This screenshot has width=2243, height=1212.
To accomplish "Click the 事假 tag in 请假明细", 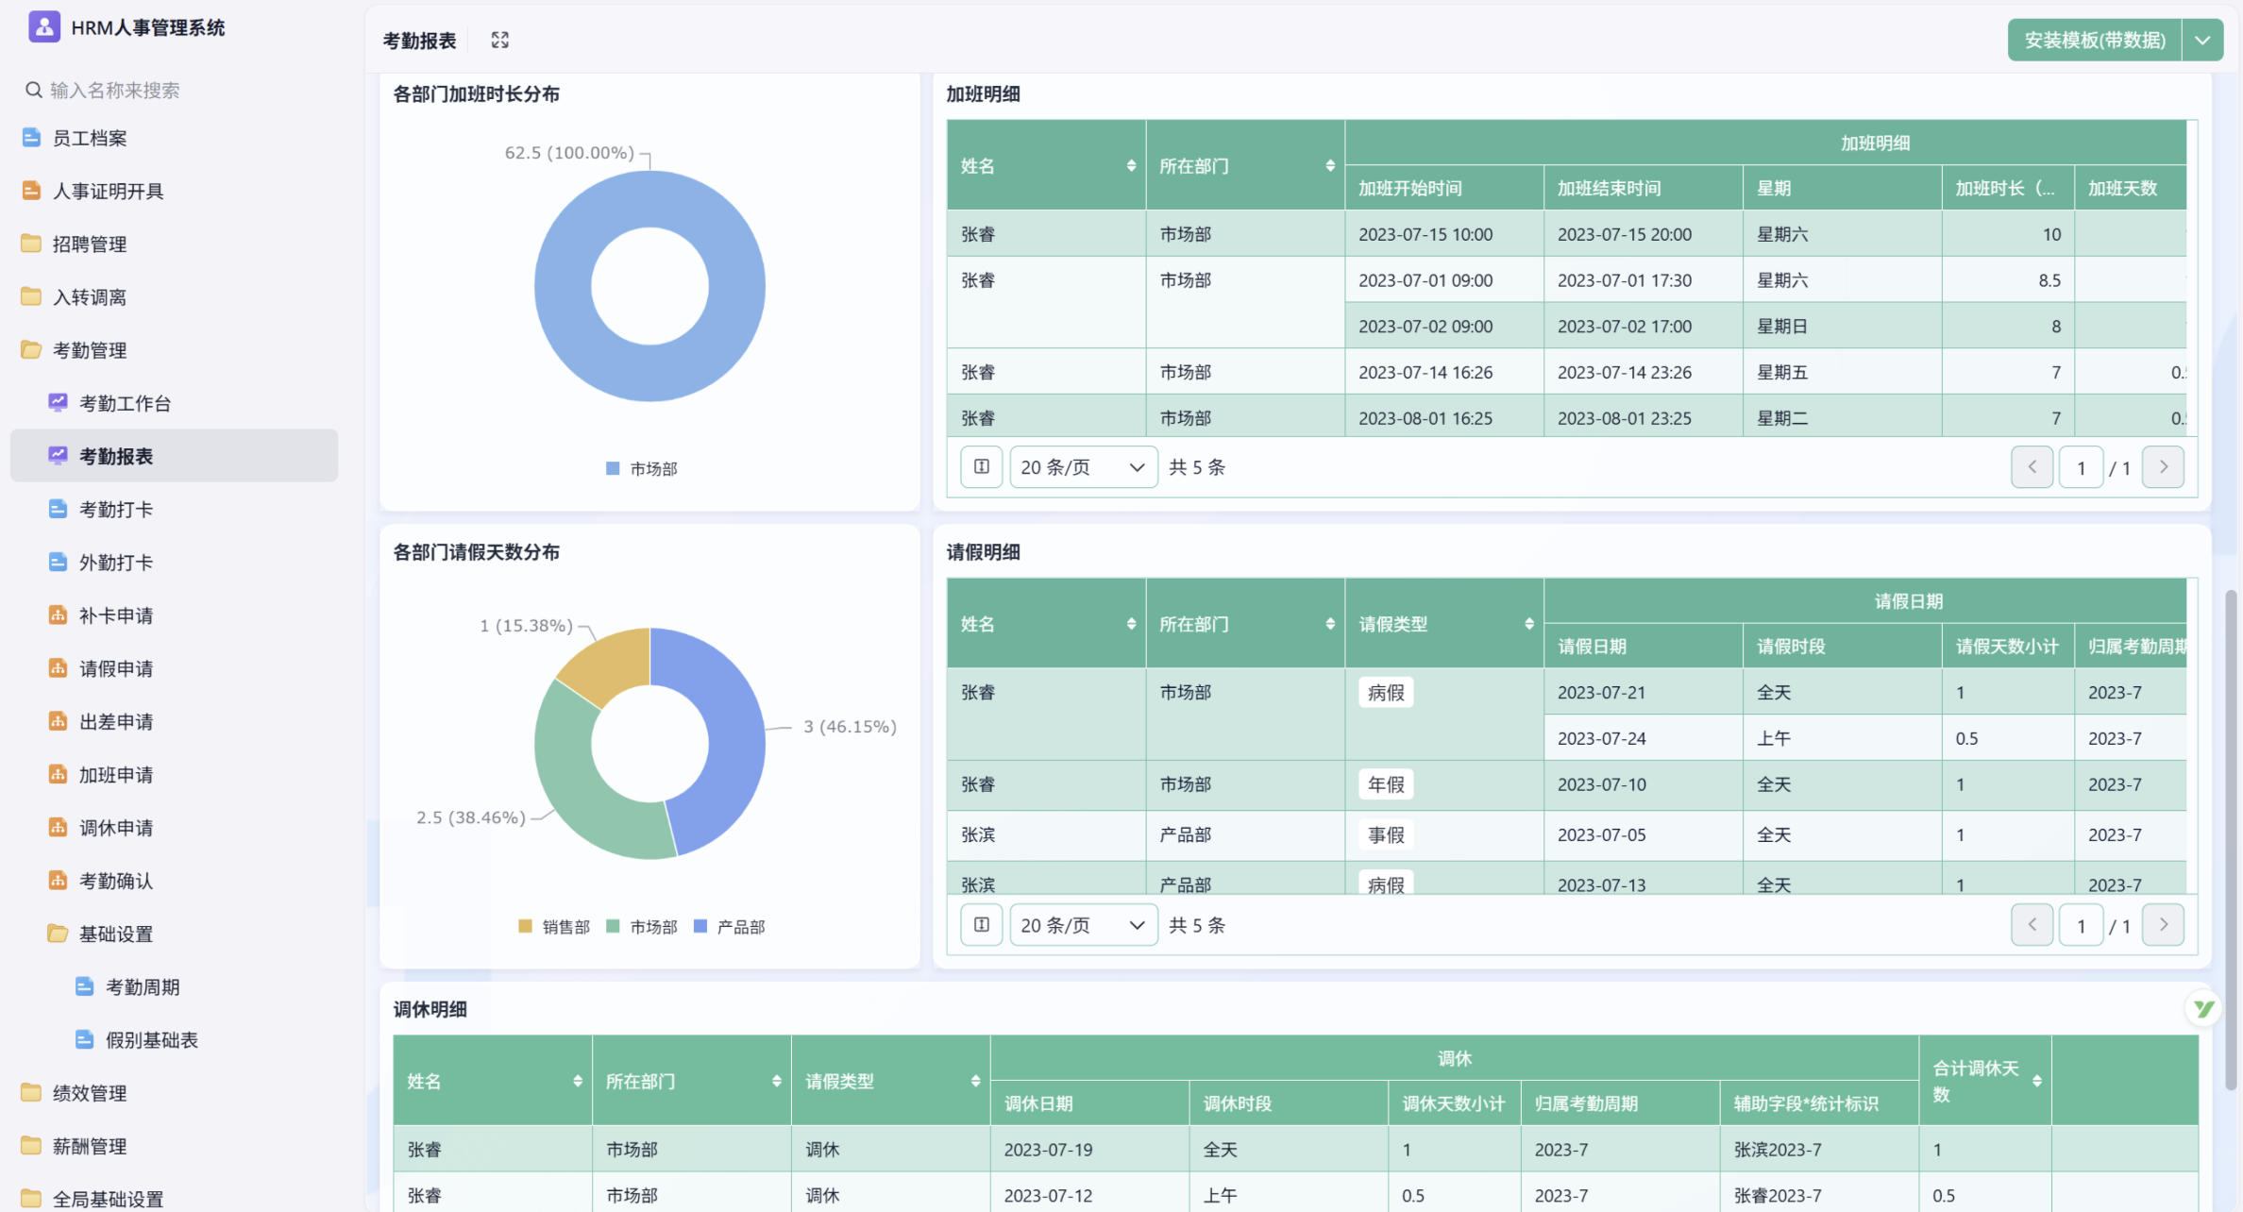I will (1386, 834).
